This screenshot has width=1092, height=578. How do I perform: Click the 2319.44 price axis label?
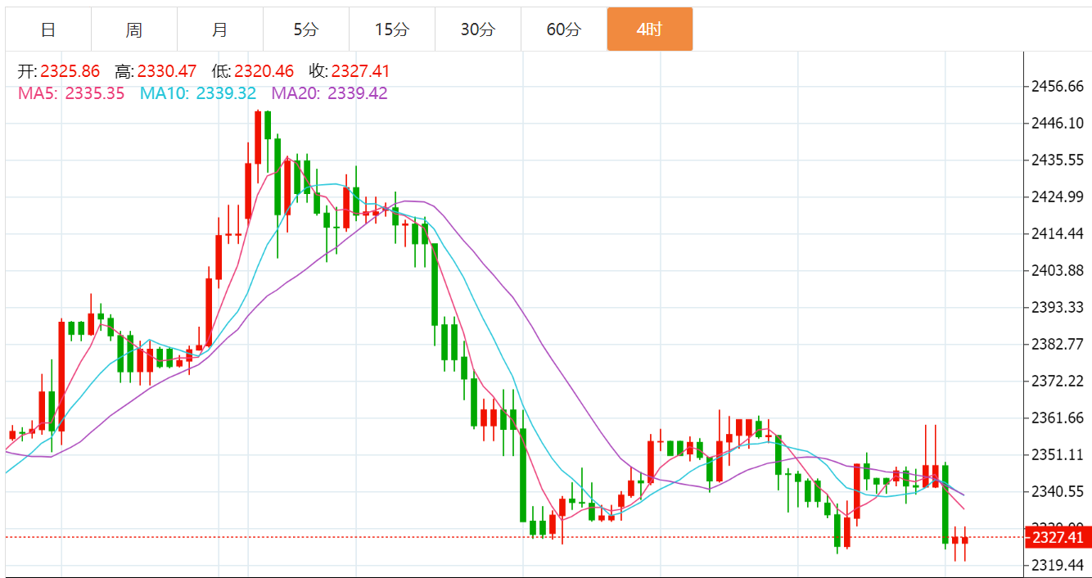tap(1057, 565)
